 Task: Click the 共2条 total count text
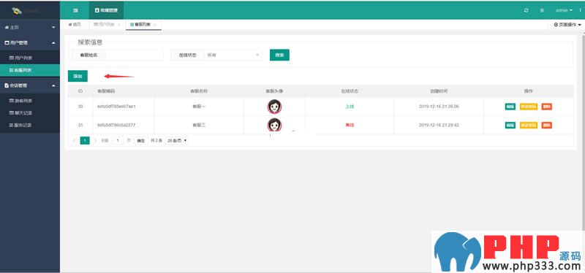(156, 140)
